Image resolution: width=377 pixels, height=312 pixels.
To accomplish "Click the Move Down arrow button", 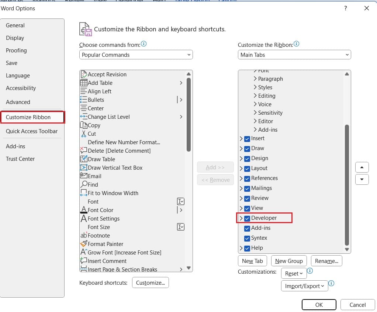I will (362, 179).
